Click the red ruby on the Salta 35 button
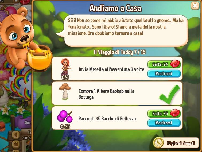 coord(175,113)
